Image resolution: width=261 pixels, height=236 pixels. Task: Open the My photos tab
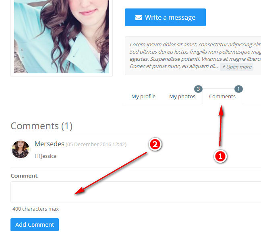point(182,97)
